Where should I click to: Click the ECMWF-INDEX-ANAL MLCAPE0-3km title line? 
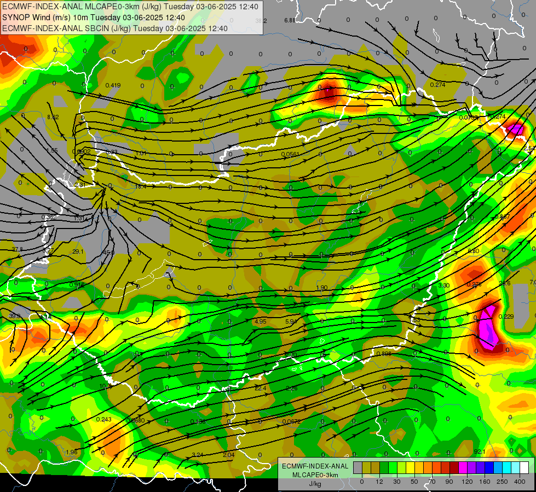[x=130, y=7]
